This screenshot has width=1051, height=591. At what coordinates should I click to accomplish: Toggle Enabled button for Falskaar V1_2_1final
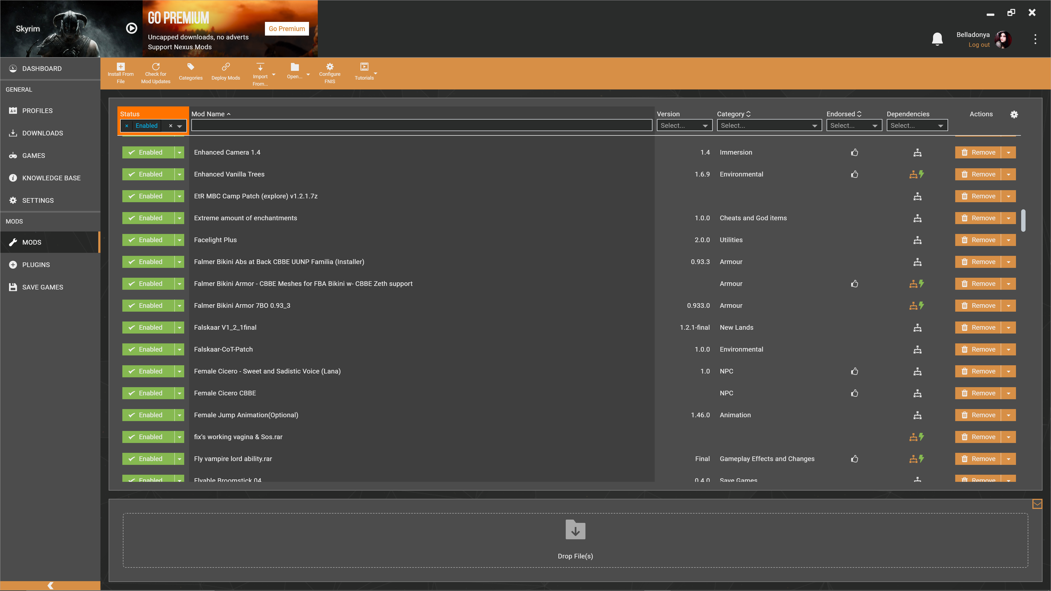148,328
